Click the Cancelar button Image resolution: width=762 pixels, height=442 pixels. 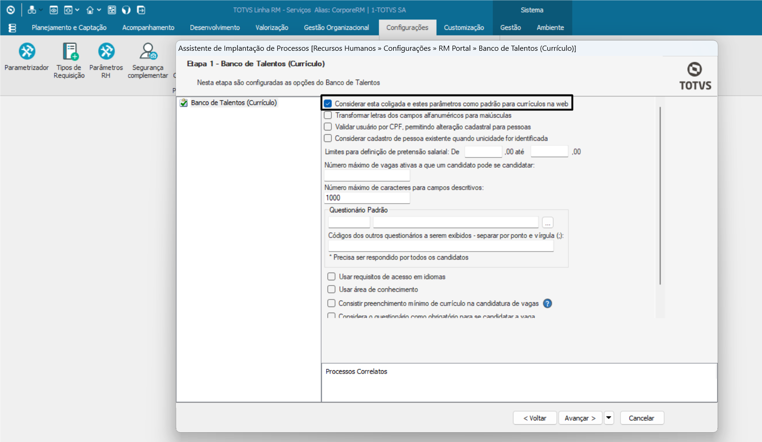[641, 418]
